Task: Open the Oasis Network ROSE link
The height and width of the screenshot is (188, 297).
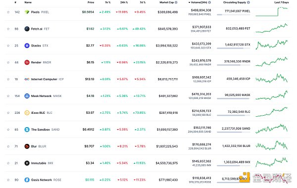Action: tap(46, 180)
